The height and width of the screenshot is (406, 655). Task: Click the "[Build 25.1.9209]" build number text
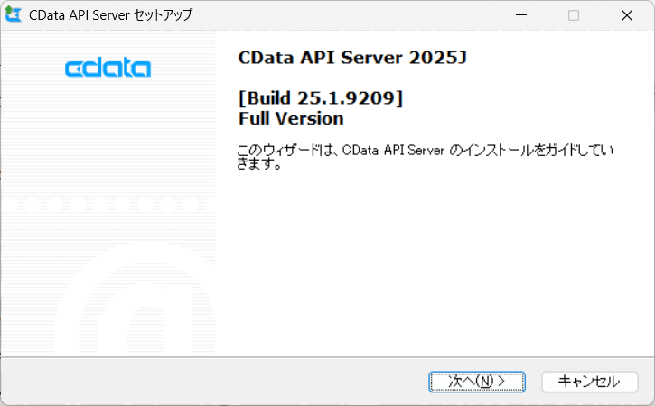click(320, 97)
